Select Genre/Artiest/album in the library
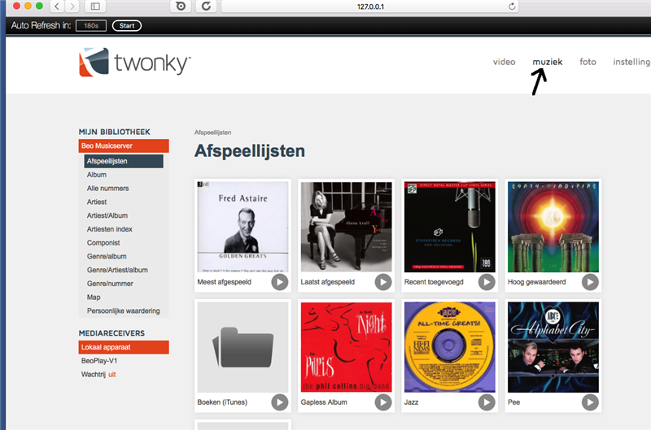The image size is (651, 430). tap(117, 270)
